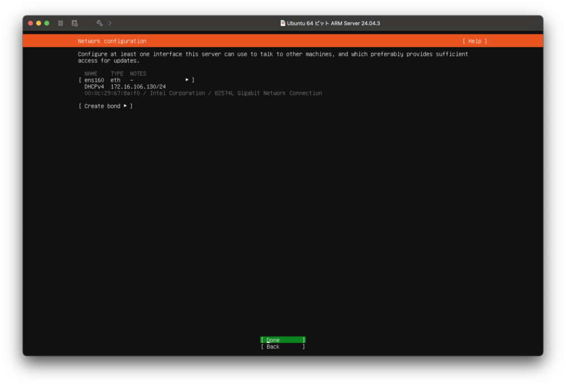Click the DHCPv4 address 172.16.106.130/24
Image resolution: width=566 pixels, height=386 pixels.
coord(138,87)
